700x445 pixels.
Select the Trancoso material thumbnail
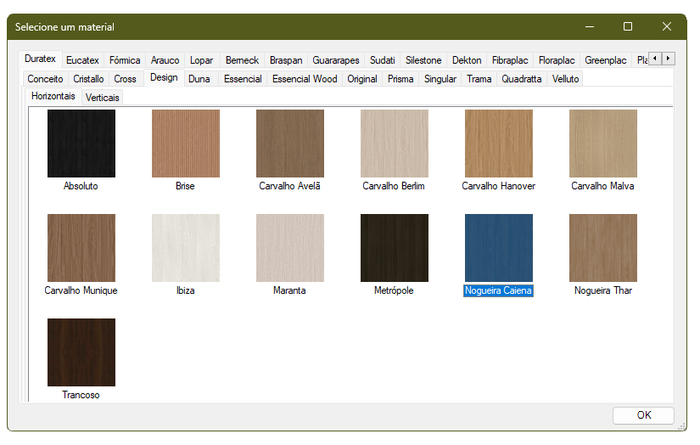click(81, 352)
